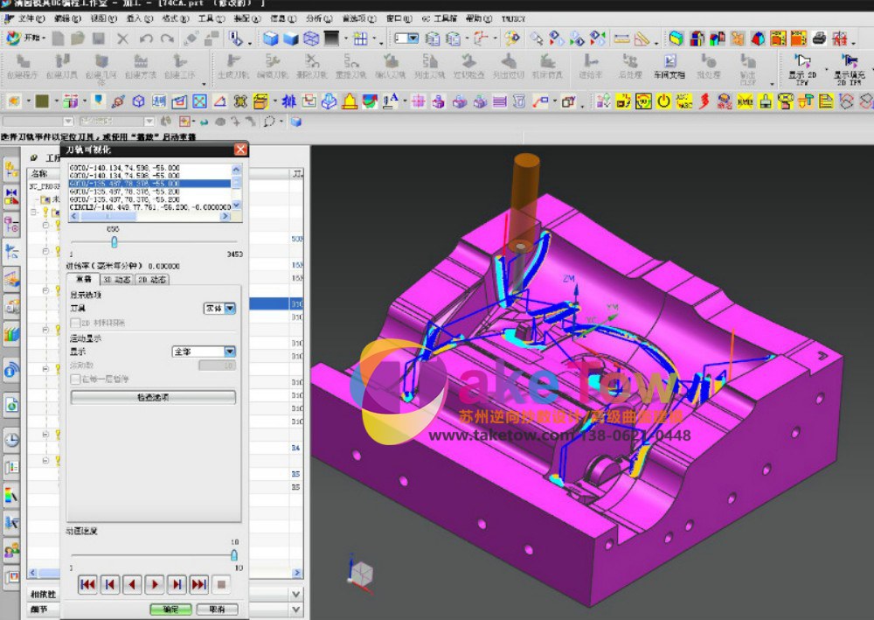Open the dropdown arrow next to Start
This screenshot has width=874, height=620.
point(44,38)
